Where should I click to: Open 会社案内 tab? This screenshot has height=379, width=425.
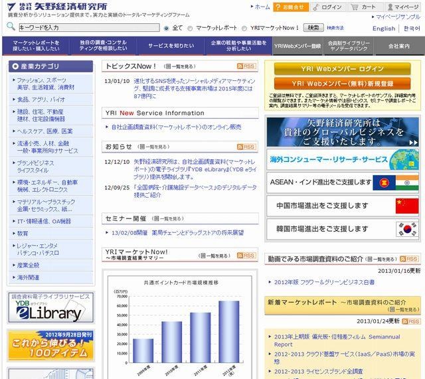pos(399,46)
